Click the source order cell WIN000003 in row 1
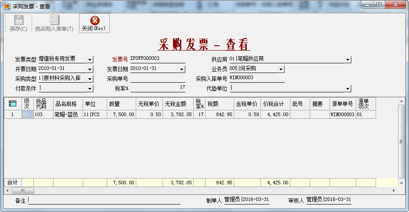This screenshot has height=212, width=409. click(343, 114)
